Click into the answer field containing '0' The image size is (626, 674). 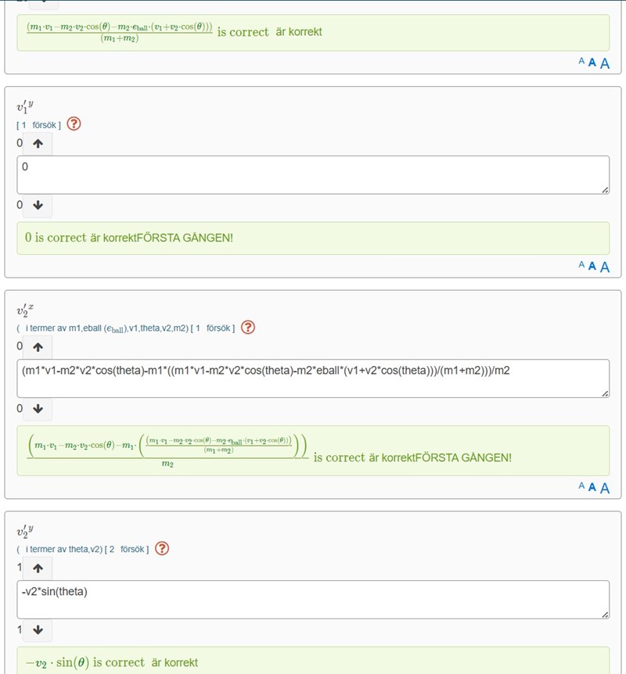[x=312, y=174]
